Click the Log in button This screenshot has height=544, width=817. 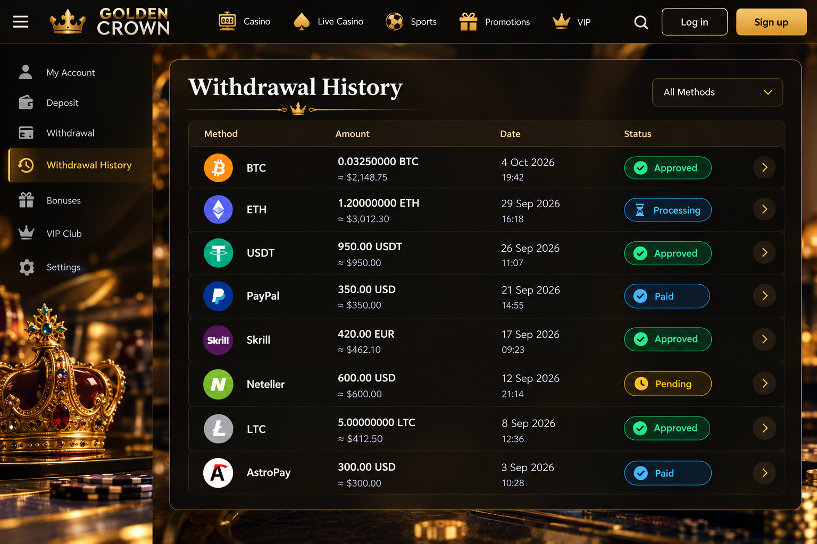click(694, 22)
